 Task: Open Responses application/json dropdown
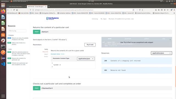pyautogui.click(x=161, y=53)
